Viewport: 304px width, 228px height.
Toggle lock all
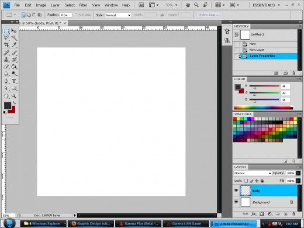click(x=262, y=181)
